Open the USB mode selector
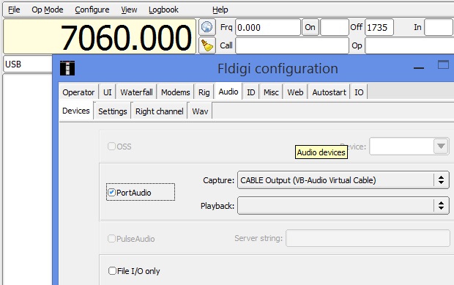 coord(28,64)
